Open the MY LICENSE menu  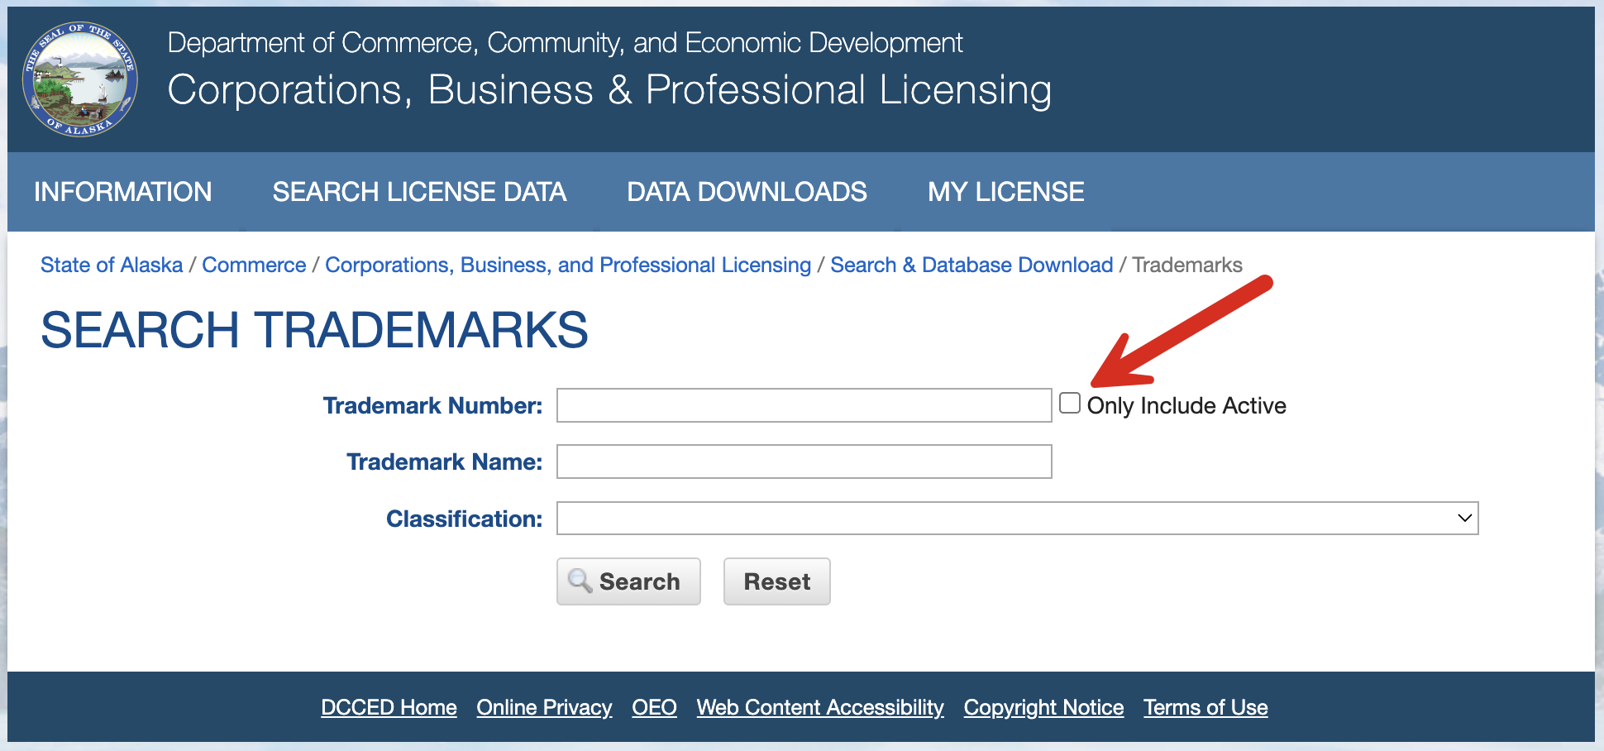click(x=1005, y=192)
